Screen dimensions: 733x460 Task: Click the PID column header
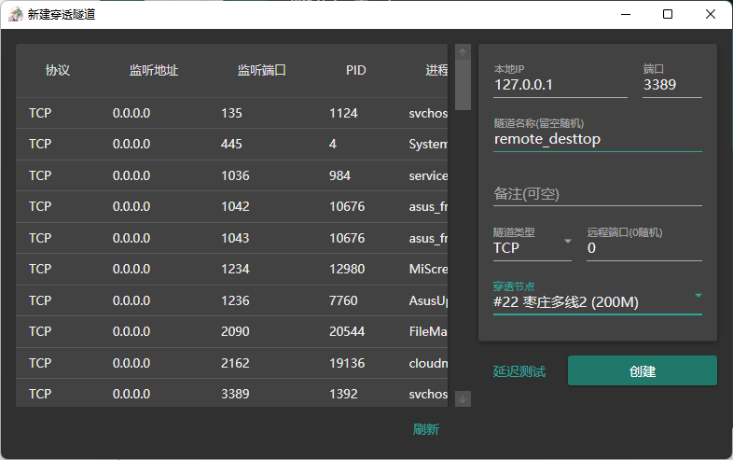355,71
